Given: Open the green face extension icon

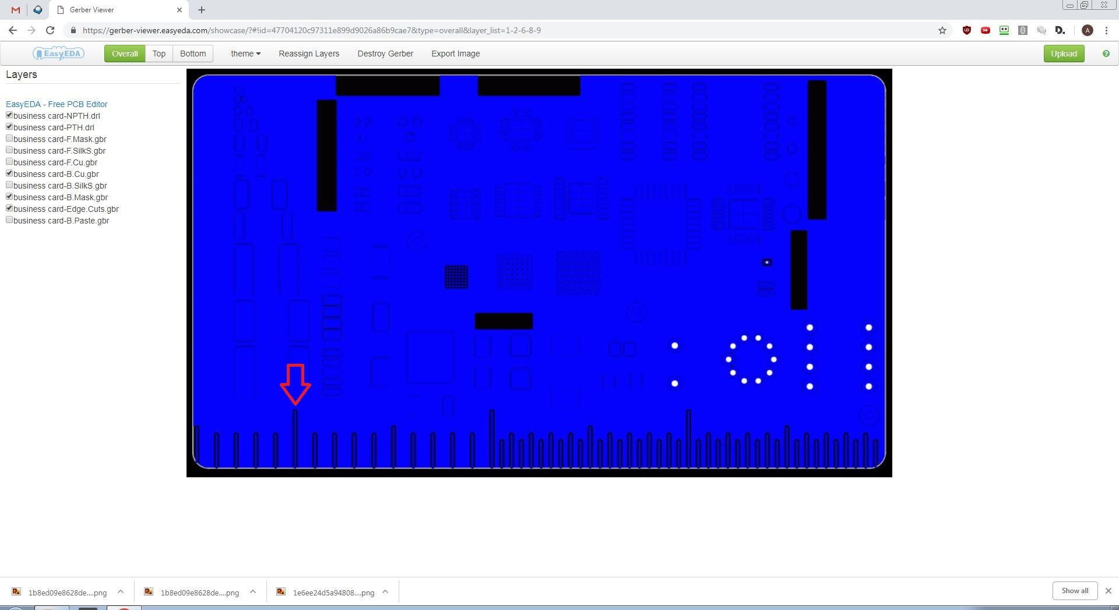Looking at the screenshot, I should [1004, 30].
